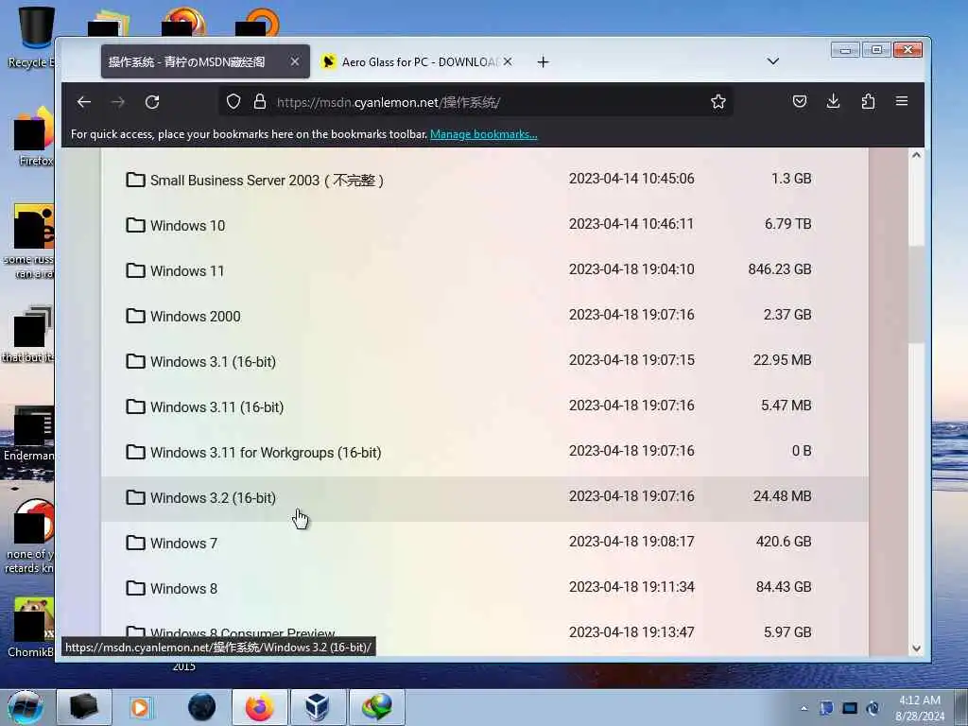Open a new tab with the plus button
This screenshot has width=968, height=726.
pos(543,61)
